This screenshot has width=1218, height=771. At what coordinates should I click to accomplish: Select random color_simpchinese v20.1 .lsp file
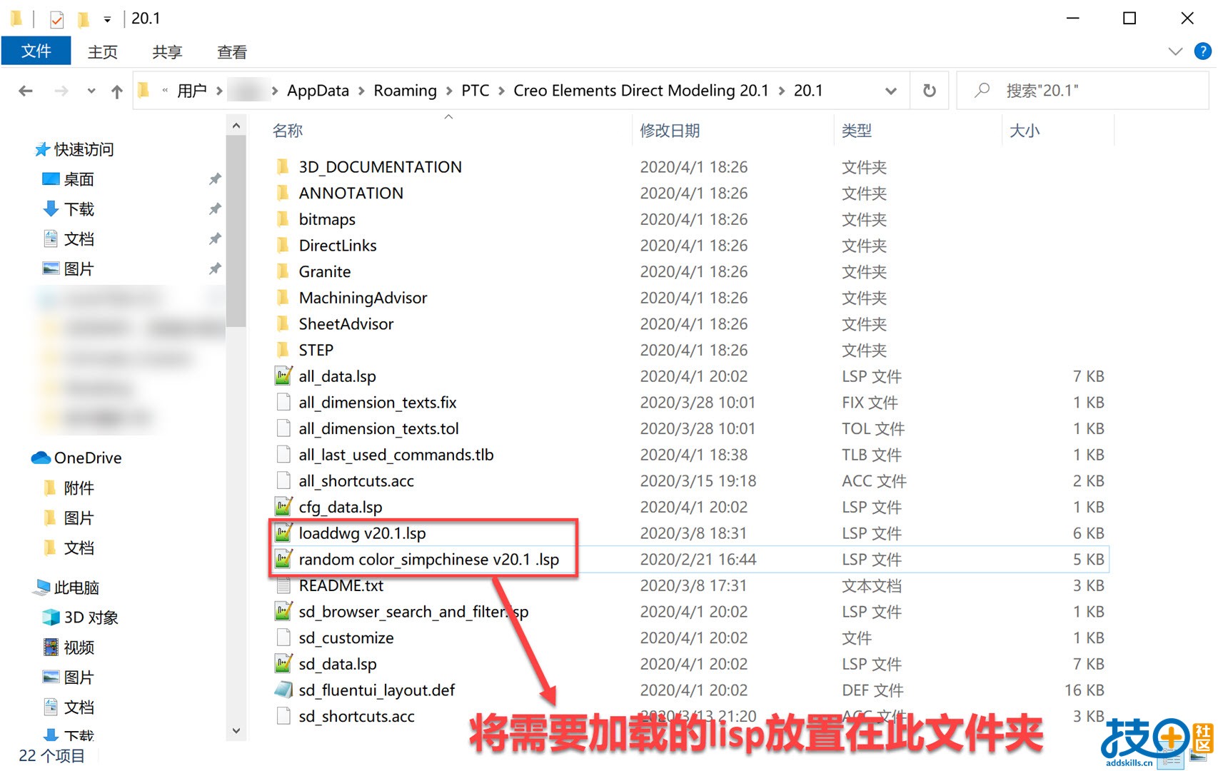click(429, 560)
